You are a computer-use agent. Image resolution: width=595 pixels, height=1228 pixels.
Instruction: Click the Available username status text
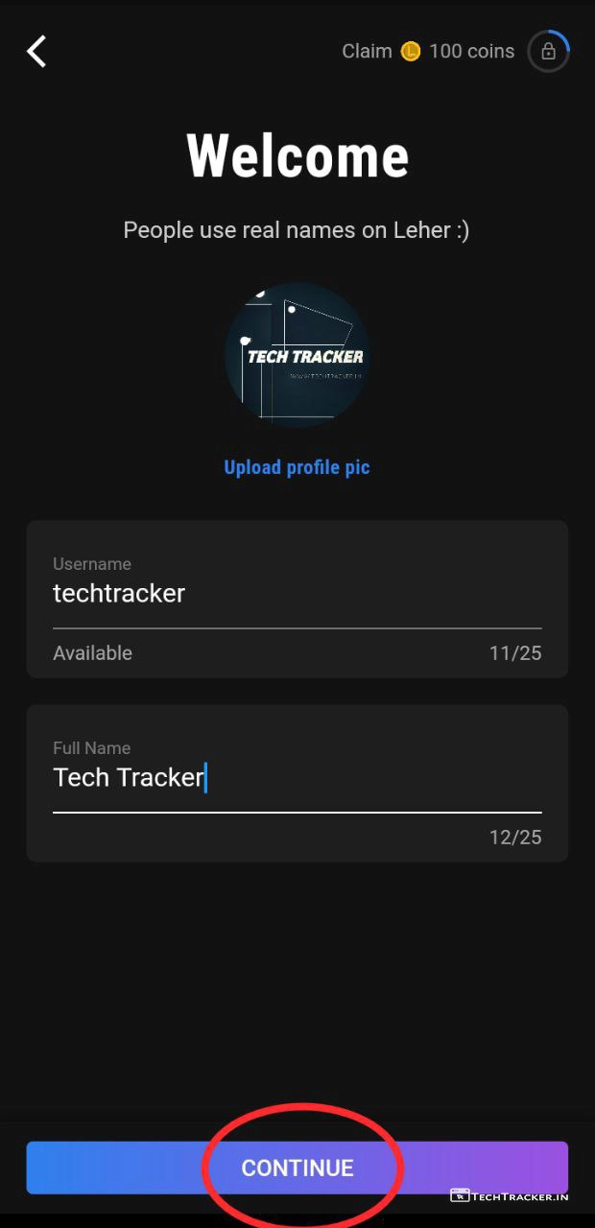[x=92, y=653]
